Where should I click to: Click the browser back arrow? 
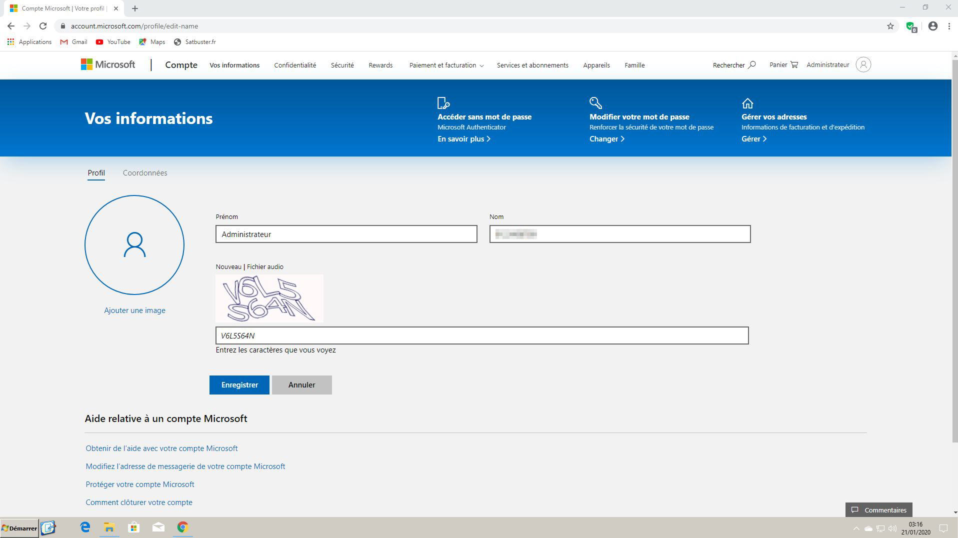[x=11, y=26]
